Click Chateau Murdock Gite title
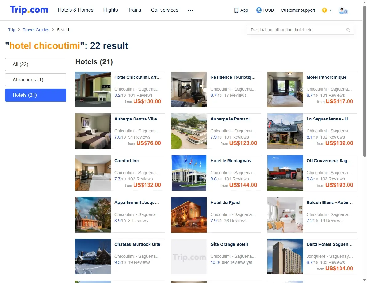This screenshot has width=367, height=283. click(x=137, y=245)
